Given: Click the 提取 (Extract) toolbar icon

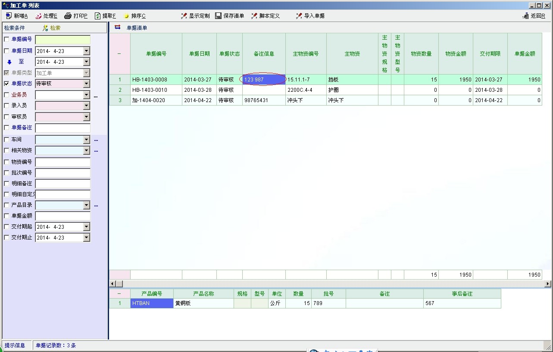Looking at the screenshot, I should pyautogui.click(x=97, y=16).
